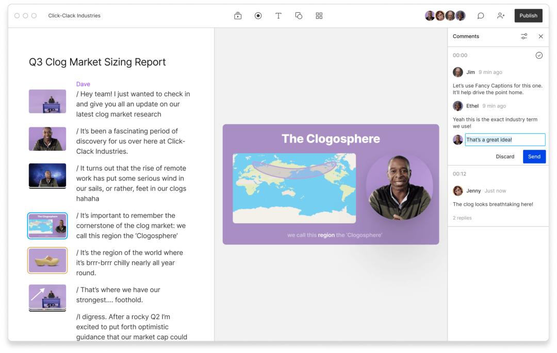Send the comment reply

[534, 156]
